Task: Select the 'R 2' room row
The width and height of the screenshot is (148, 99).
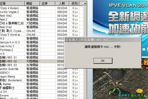Action: click(x=32, y=38)
